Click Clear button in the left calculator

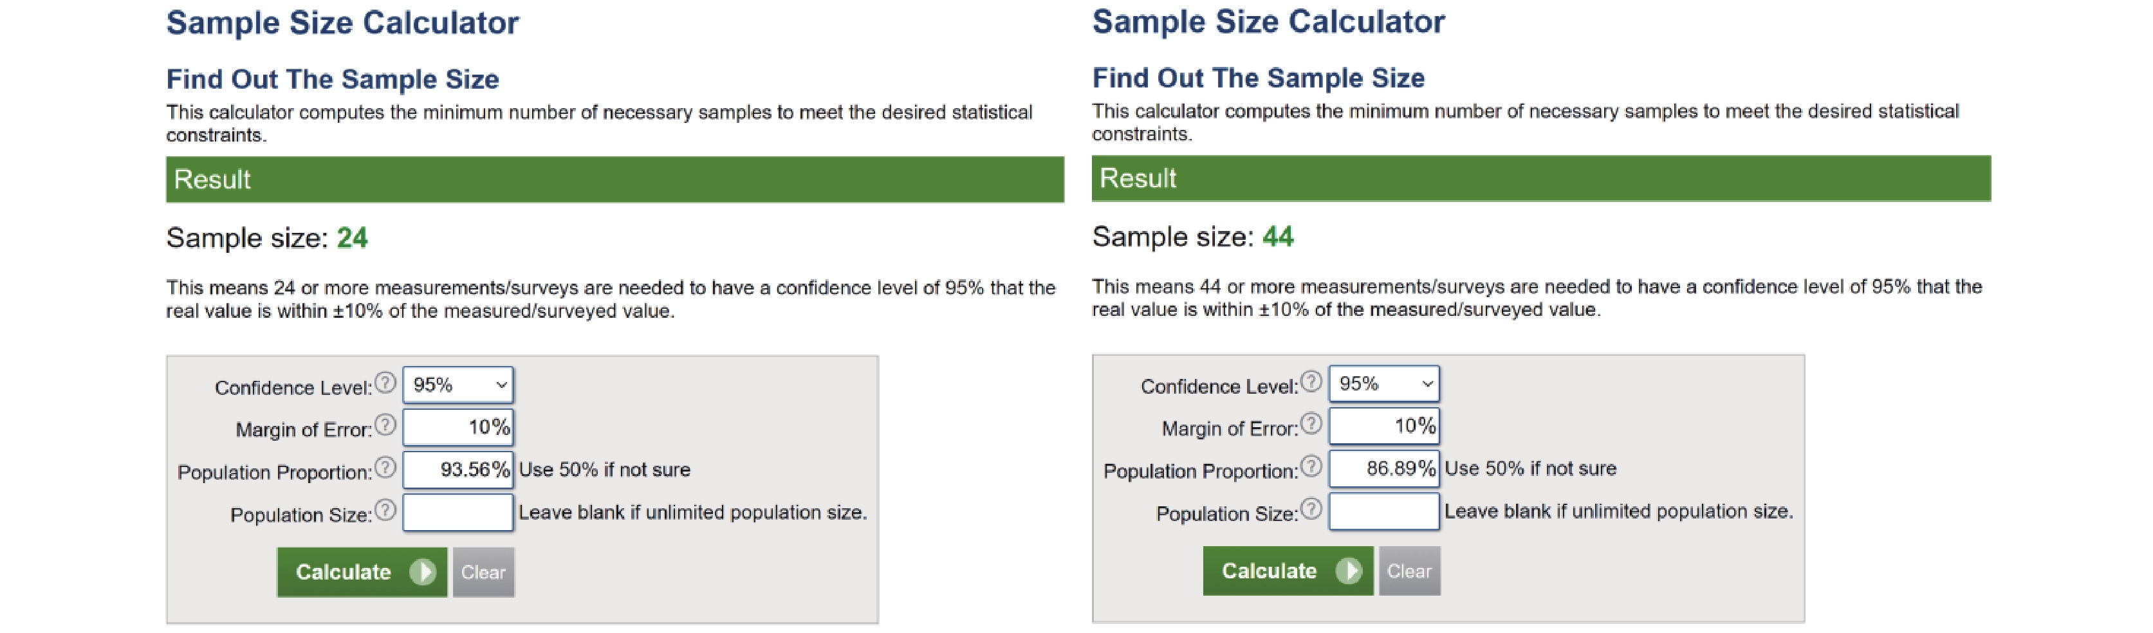(x=484, y=572)
